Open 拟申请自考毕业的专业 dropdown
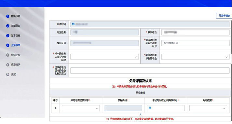This screenshot has width=232, height=124. click(x=195, y=57)
